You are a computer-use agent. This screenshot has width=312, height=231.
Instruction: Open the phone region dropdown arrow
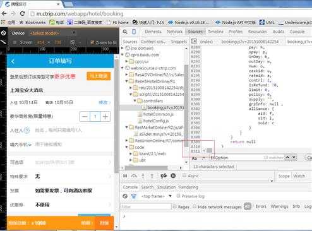tap(30, 145)
